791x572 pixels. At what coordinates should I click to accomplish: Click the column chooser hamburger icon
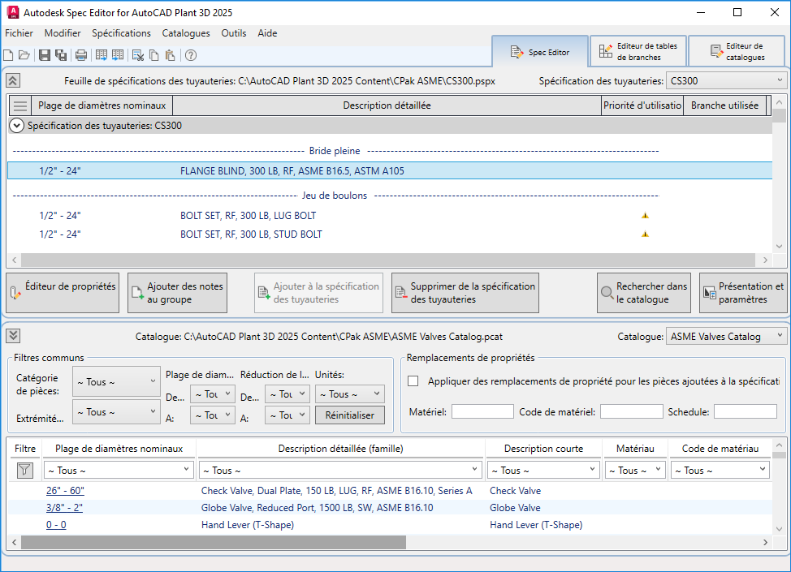(20, 105)
